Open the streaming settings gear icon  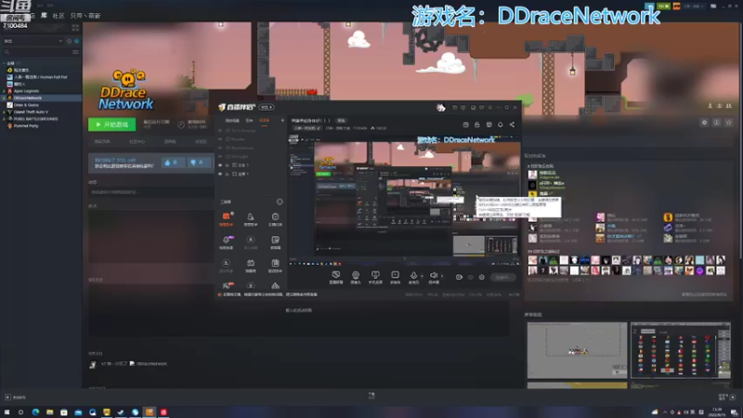click(x=482, y=277)
